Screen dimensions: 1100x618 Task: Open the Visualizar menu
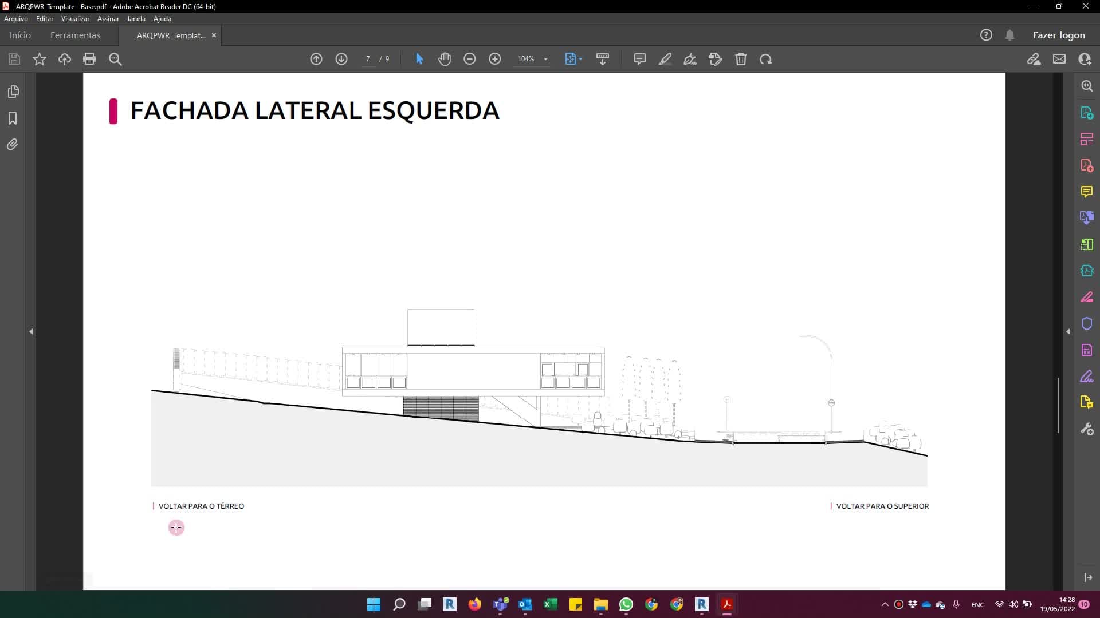tap(75, 19)
